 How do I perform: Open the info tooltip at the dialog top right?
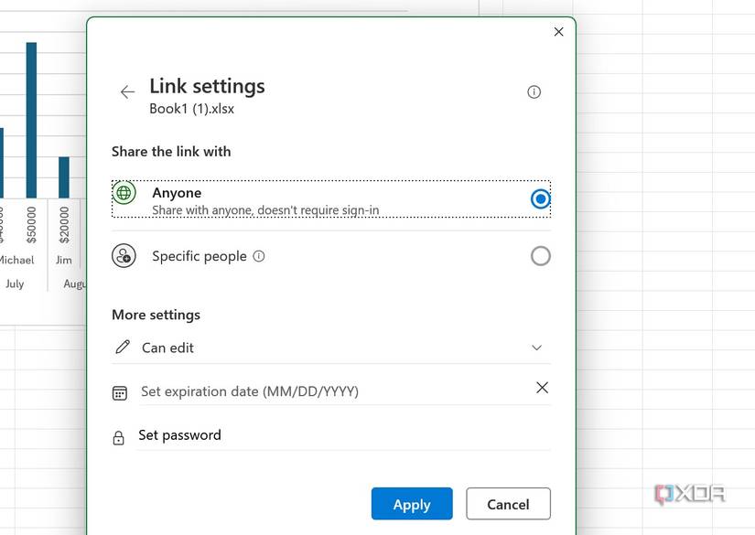point(534,91)
